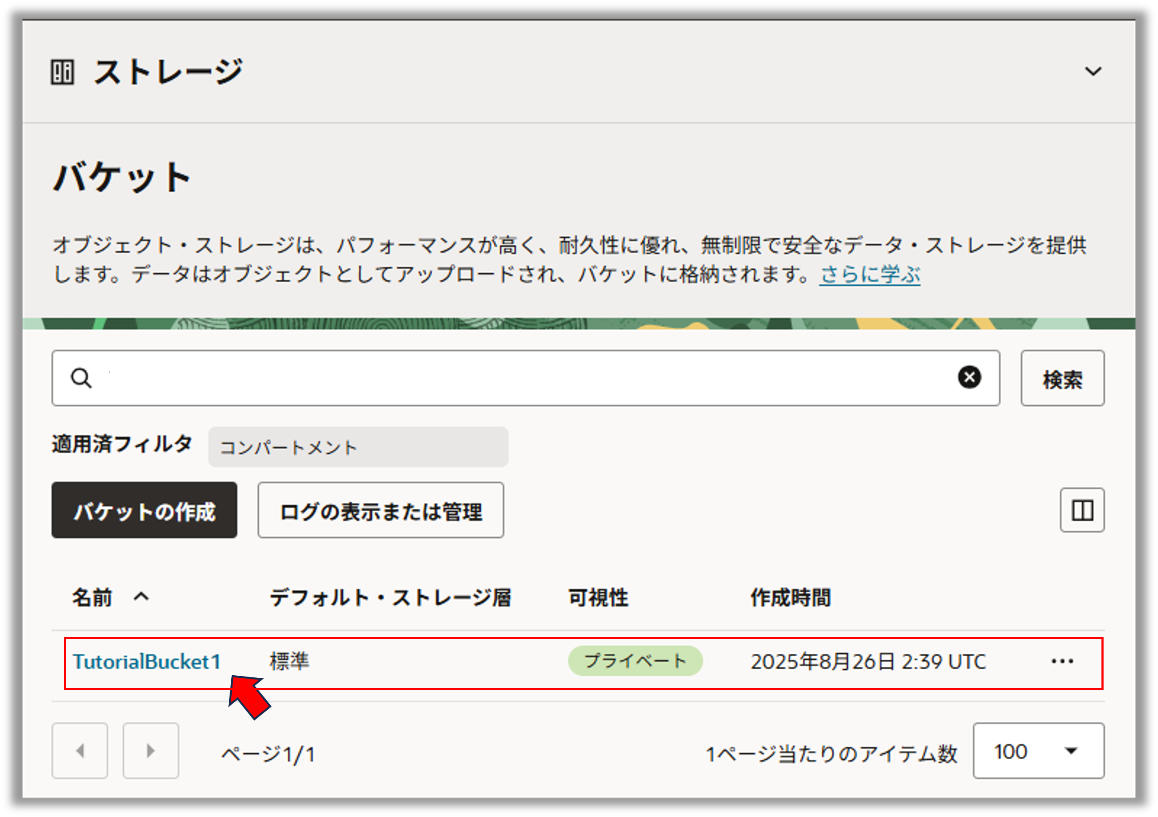Click the バケットの作成 button
The height and width of the screenshot is (817, 1158).
tap(144, 510)
